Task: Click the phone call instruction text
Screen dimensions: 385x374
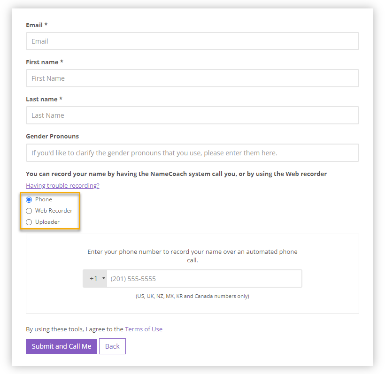Action: tap(192, 255)
